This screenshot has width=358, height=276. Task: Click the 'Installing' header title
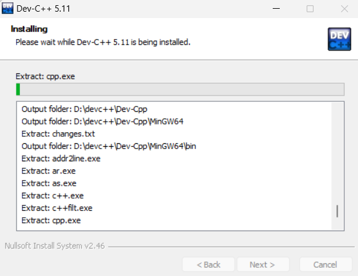[29, 29]
